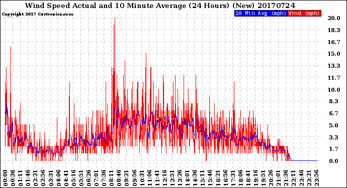Click the 00:36 time label
Screen dimensions: 347x188
point(13,178)
